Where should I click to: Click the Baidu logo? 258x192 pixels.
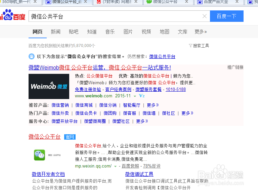pyautogui.click(x=12, y=15)
